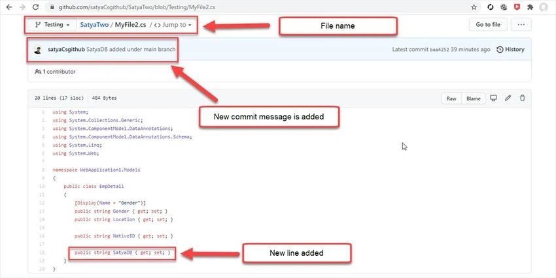Open the Testing branch dropdown
The image size is (556, 278).
click(52, 25)
